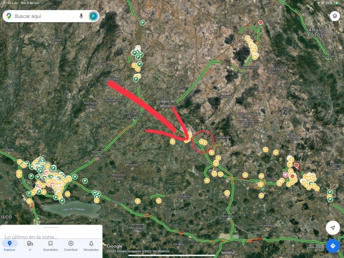344x258 pixels.
Task: Tap the Wi-Fi icon in status bar
Action: pyautogui.click(x=323, y=3)
